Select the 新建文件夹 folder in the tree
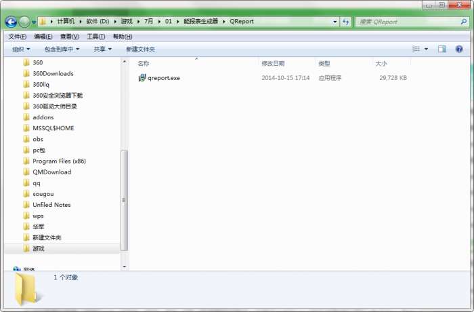Image resolution: width=474 pixels, height=312 pixels. (47, 237)
